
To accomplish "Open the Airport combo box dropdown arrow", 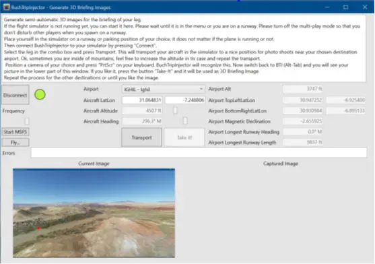I will tap(201, 89).
